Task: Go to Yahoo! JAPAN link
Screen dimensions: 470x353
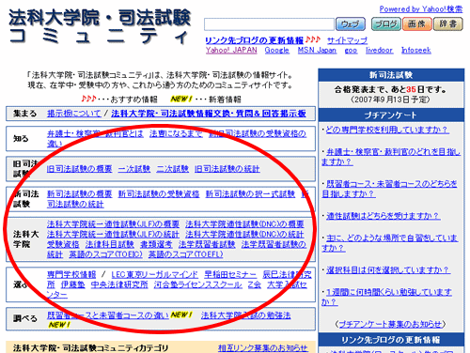Action: [x=231, y=50]
